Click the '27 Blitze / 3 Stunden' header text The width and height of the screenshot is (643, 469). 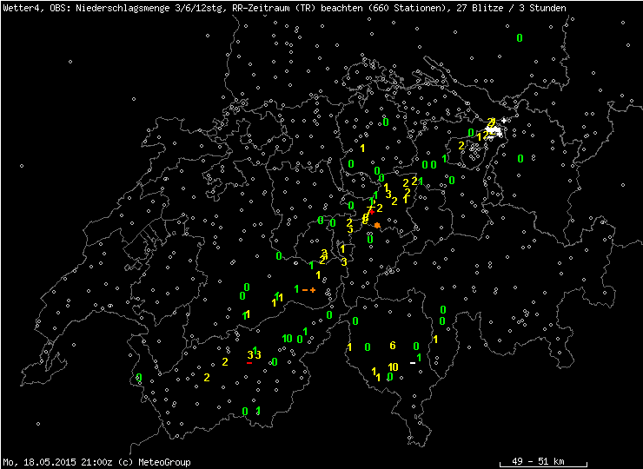tap(512, 8)
